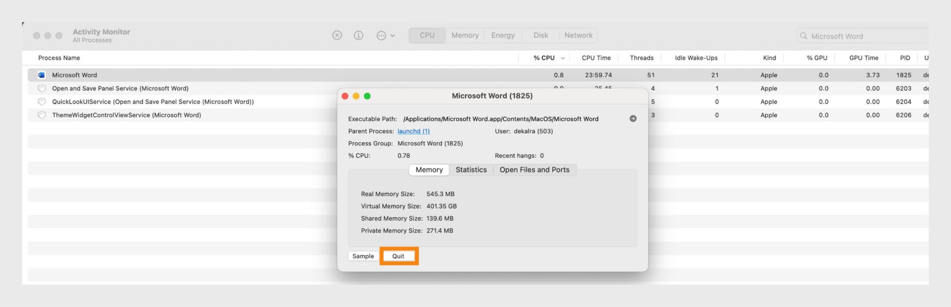951x307 pixels.
Task: Switch to the Energy tab
Action: [503, 36]
